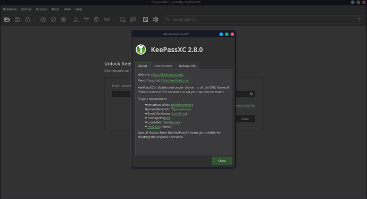Click the Lock Database padlock icon
Viewport: 367px width, 199px height.
coord(28,20)
